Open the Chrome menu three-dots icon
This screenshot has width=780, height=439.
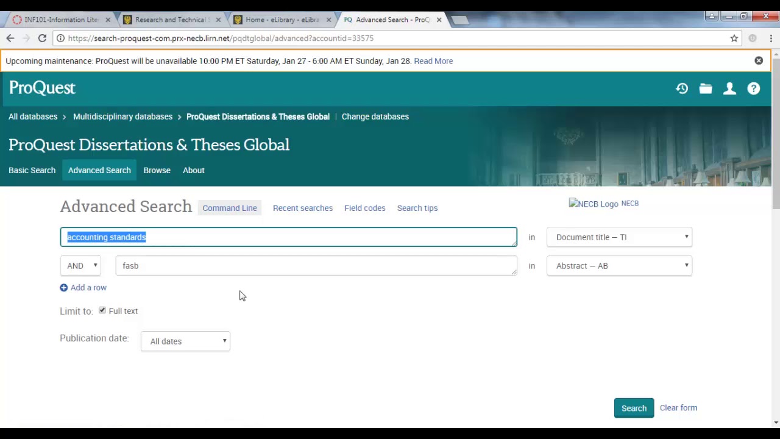[x=771, y=38]
